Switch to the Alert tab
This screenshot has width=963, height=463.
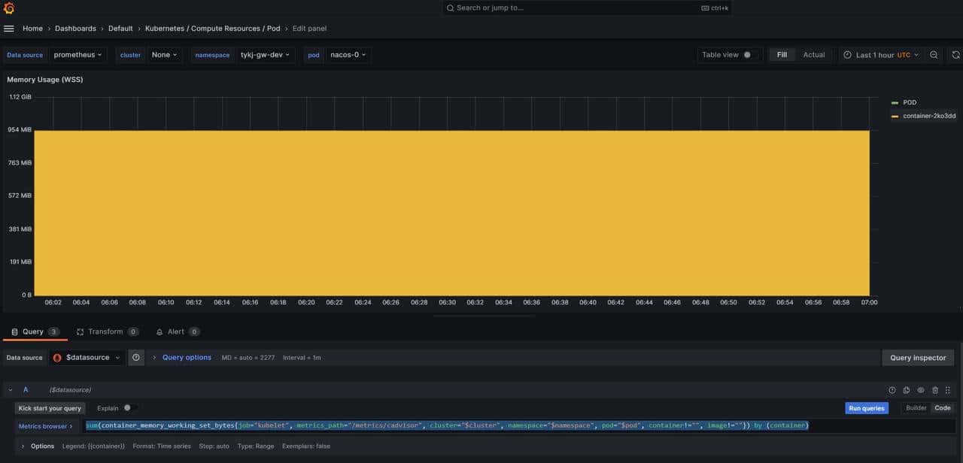178,331
